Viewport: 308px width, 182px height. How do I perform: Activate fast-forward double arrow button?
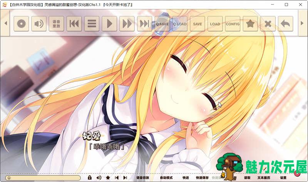pyautogui.click(x=127, y=24)
